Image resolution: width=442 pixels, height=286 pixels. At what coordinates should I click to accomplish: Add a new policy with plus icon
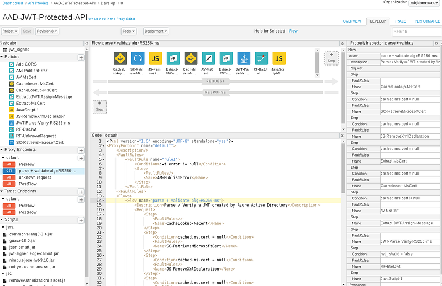pyautogui.click(x=81, y=57)
